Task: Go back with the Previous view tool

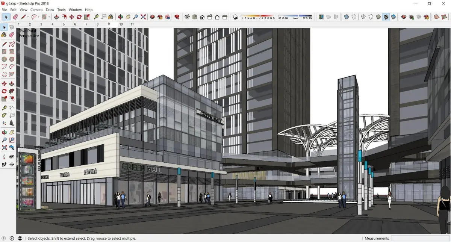Action: pos(12,147)
